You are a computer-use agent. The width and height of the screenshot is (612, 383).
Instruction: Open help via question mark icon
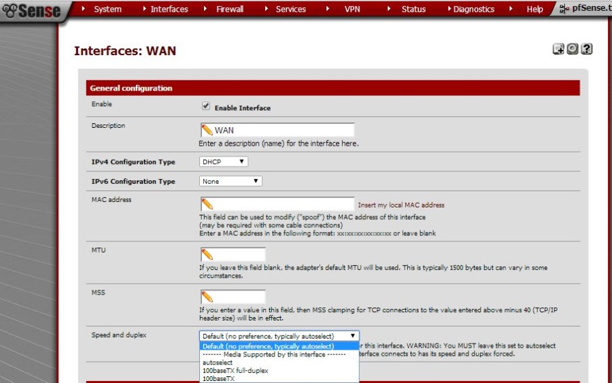tap(587, 49)
